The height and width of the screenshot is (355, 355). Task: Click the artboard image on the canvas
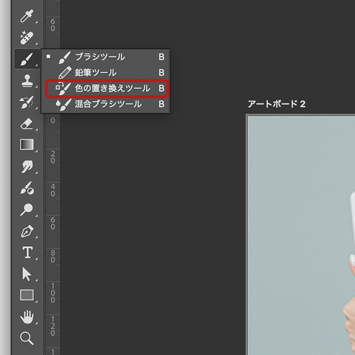(x=301, y=237)
